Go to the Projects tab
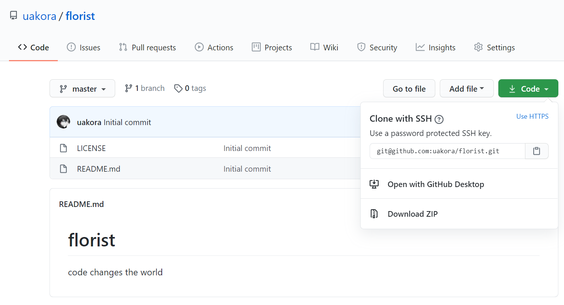The width and height of the screenshot is (564, 305). click(272, 47)
